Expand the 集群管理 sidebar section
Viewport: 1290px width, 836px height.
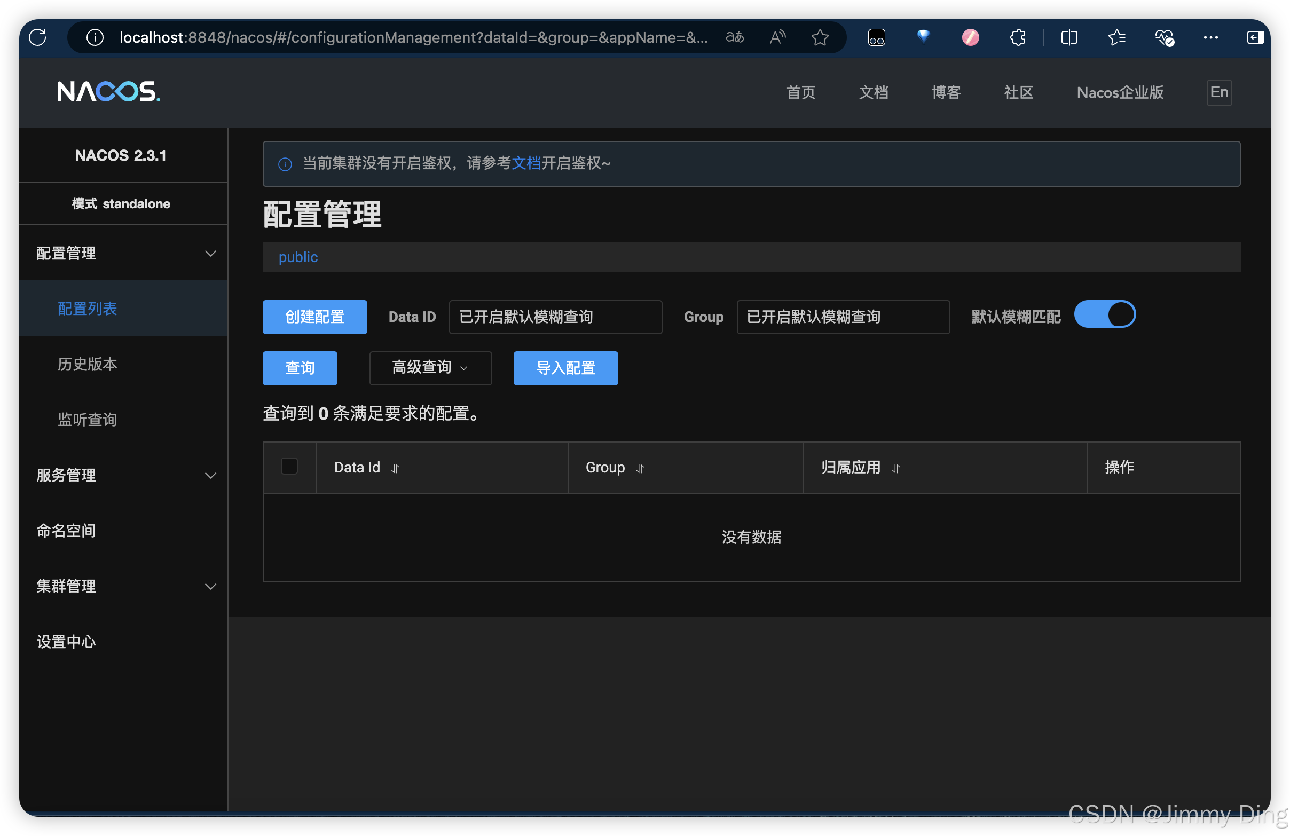tap(123, 587)
